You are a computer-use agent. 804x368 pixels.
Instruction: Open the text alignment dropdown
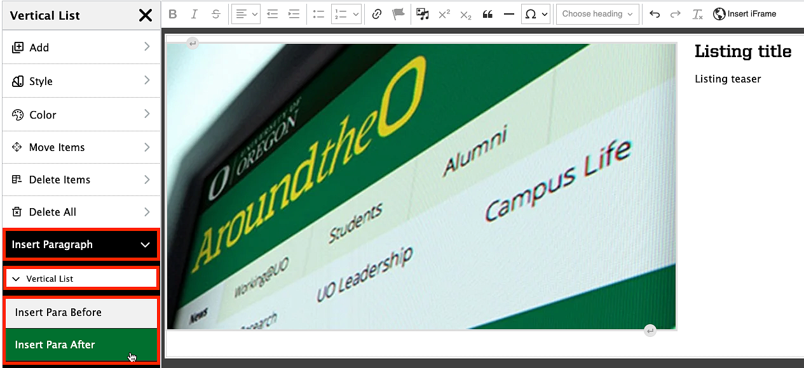245,13
